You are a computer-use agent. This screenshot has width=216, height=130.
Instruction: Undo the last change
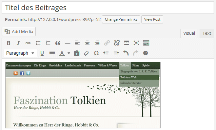point(126,53)
